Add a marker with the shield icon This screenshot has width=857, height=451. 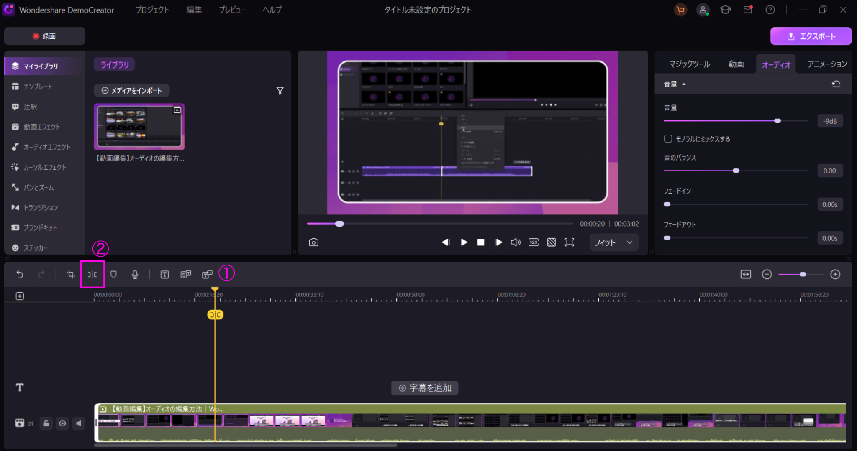point(113,274)
